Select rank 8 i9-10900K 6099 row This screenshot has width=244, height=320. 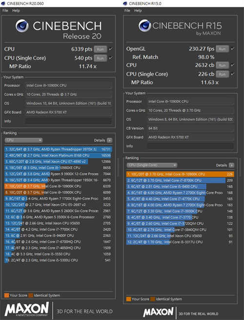(x=58, y=193)
